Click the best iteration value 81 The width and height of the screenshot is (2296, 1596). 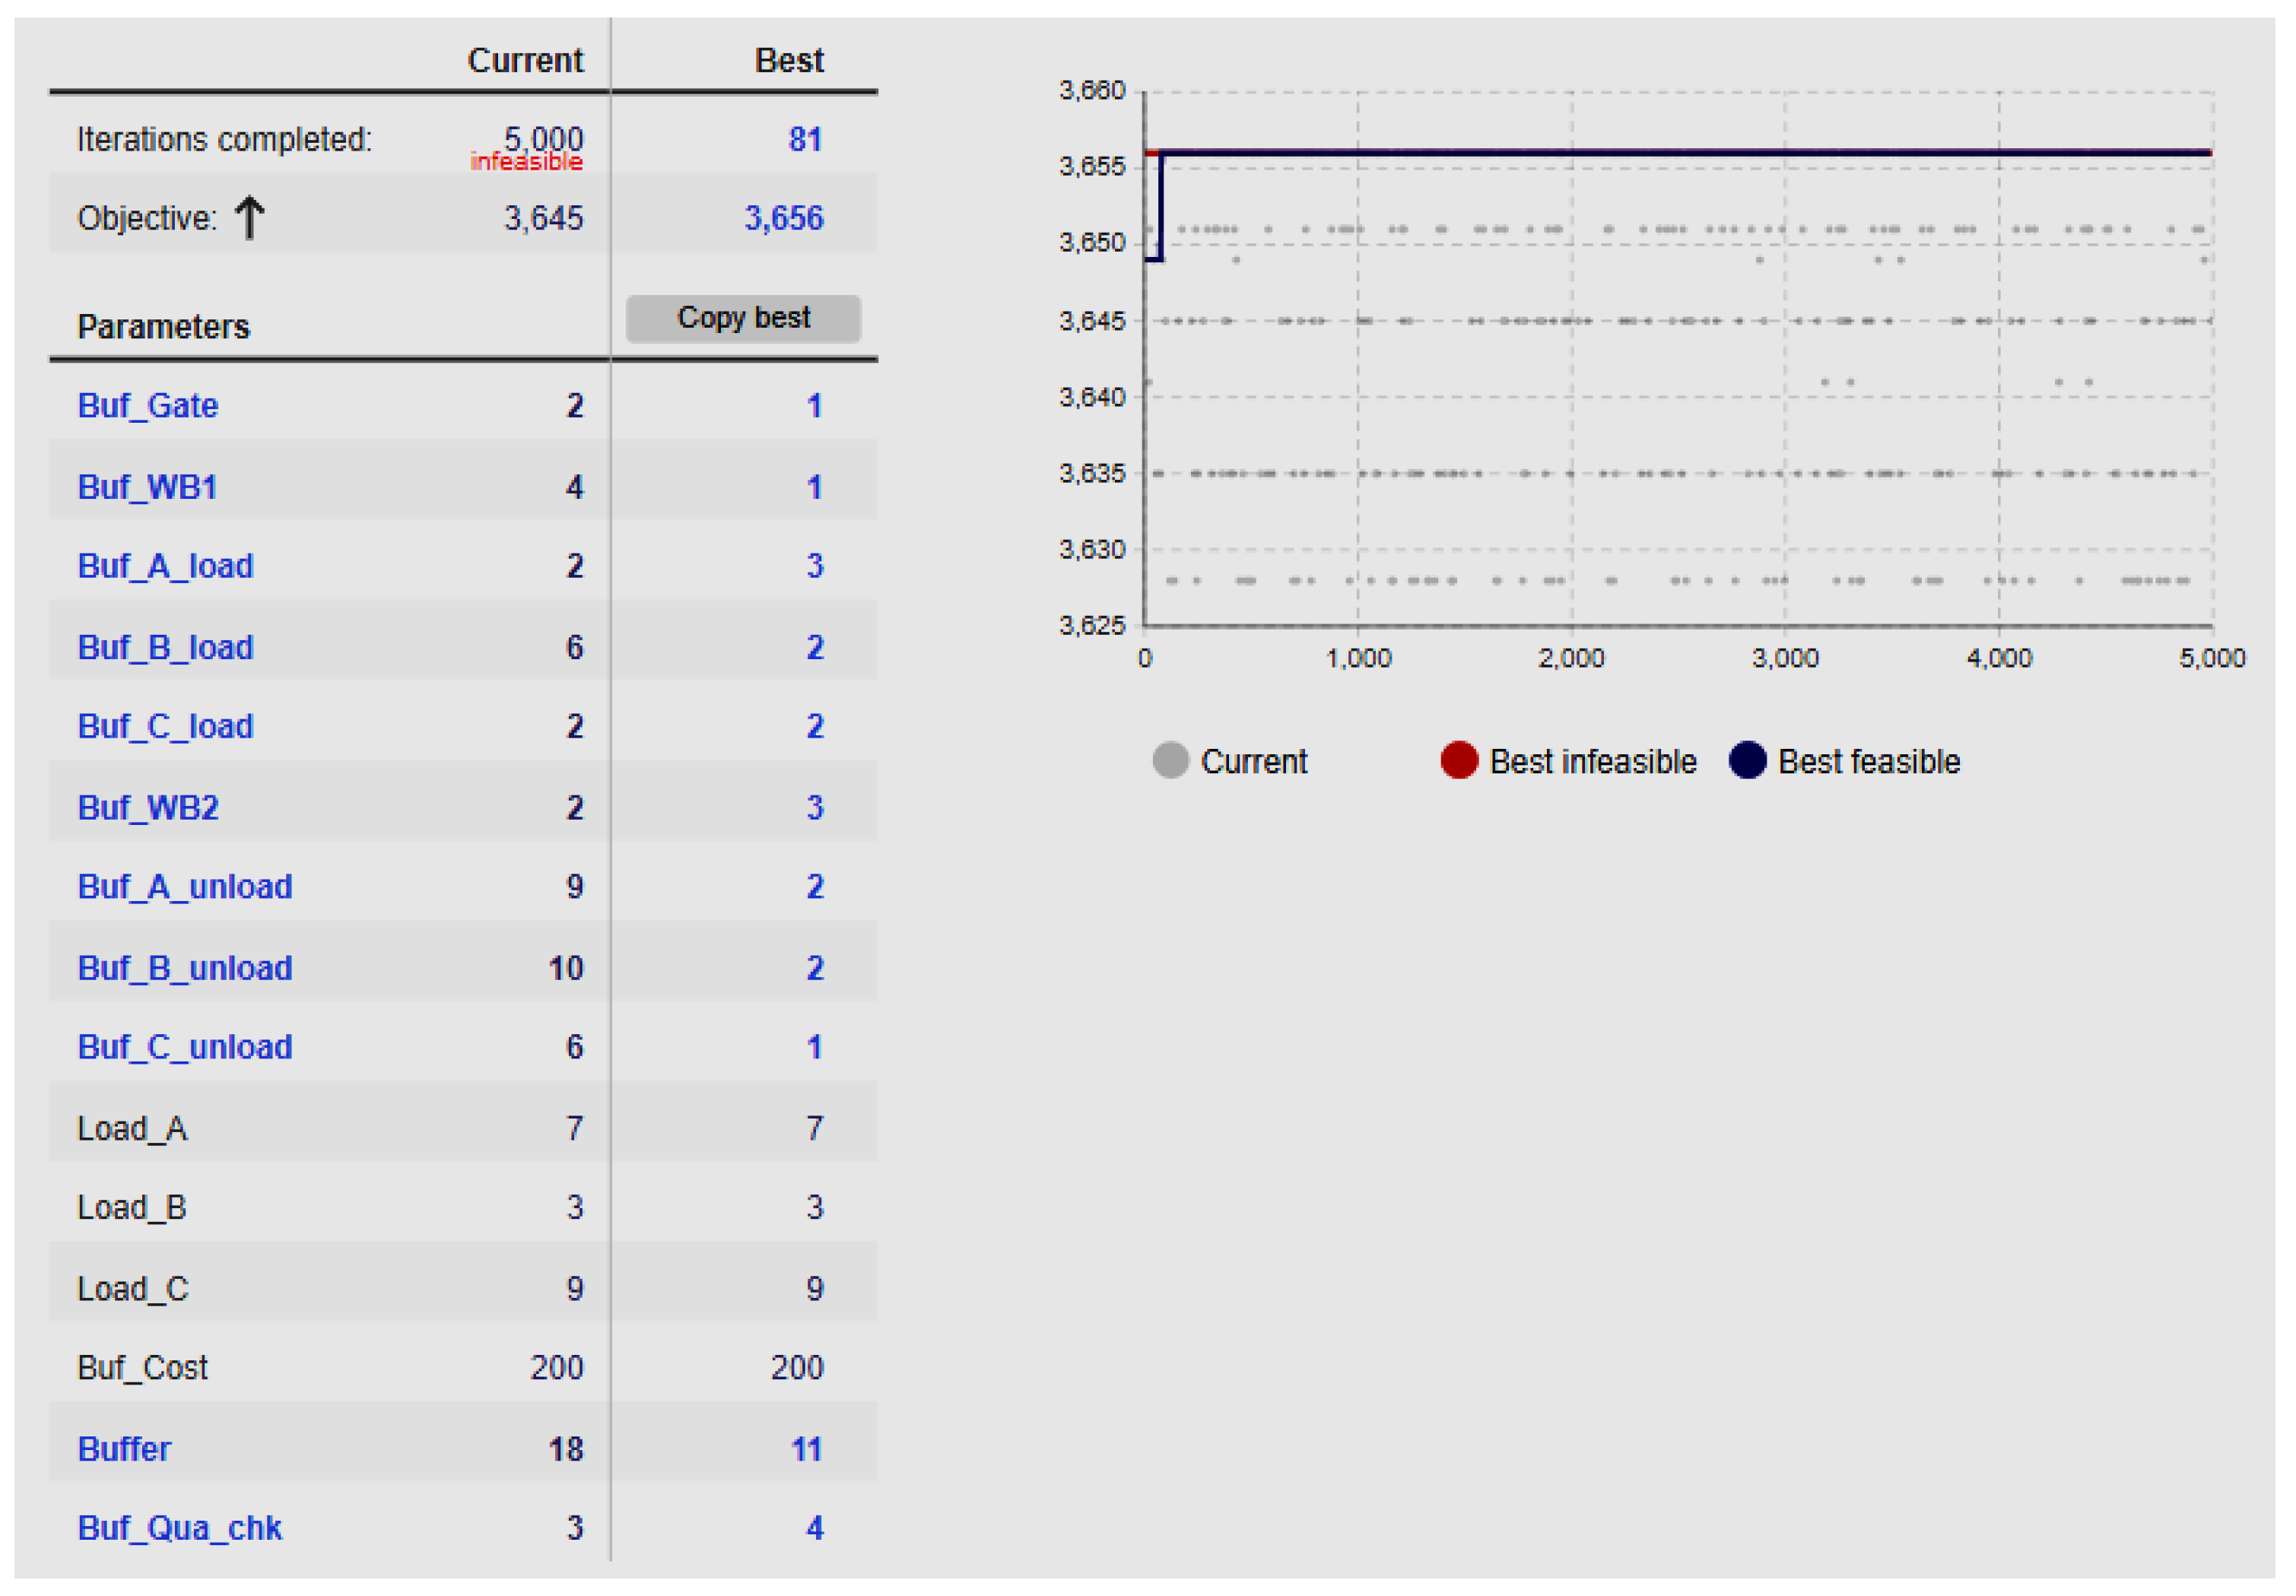[x=805, y=139]
